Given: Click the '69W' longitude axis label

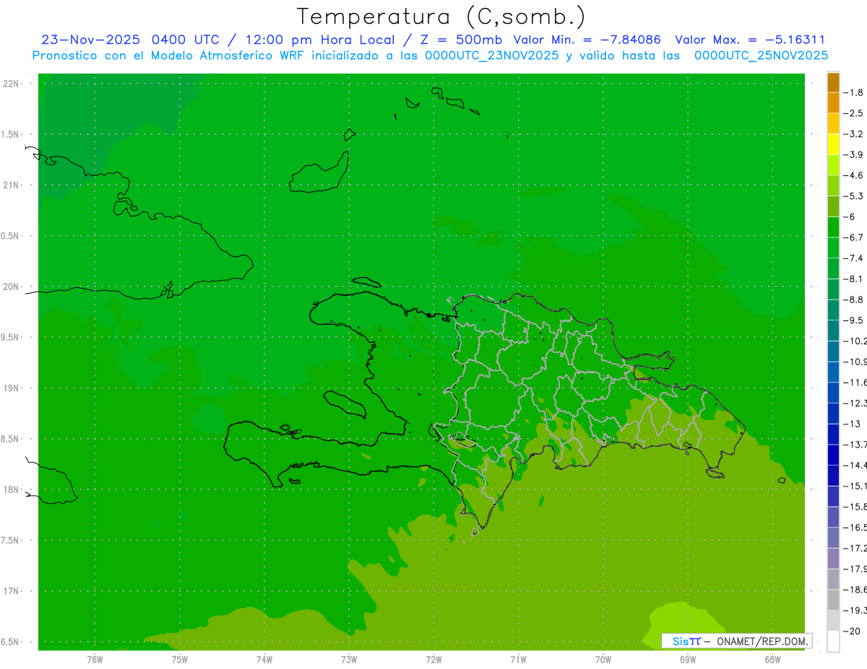Looking at the screenshot, I should click(688, 660).
